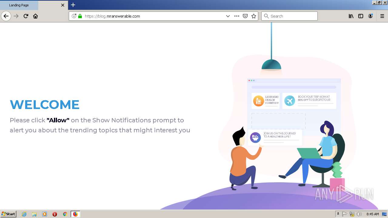Image resolution: width=388 pixels, height=218 pixels.
Task: Open the volume speaker icon
Action: [359, 214]
